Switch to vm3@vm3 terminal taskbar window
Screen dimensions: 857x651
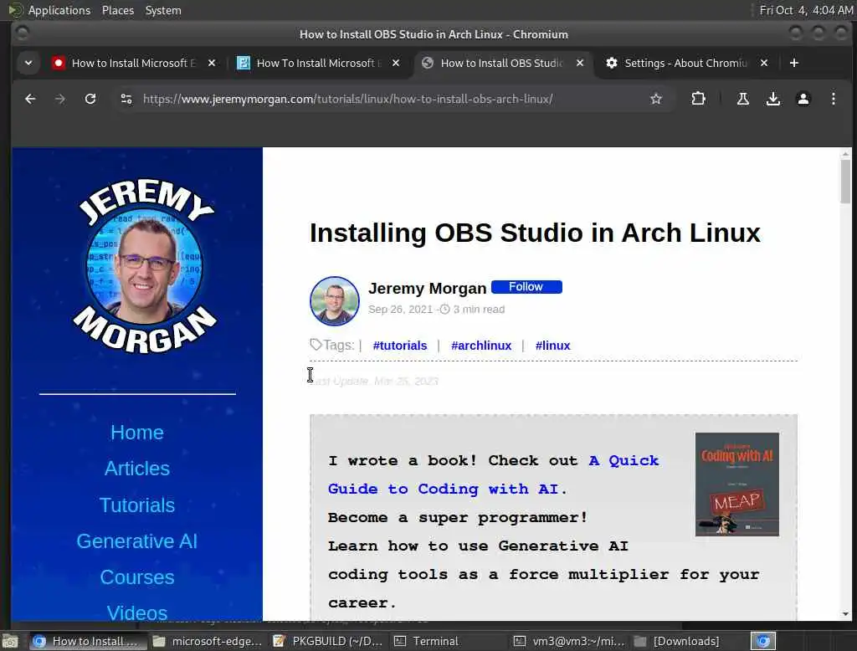coord(570,641)
